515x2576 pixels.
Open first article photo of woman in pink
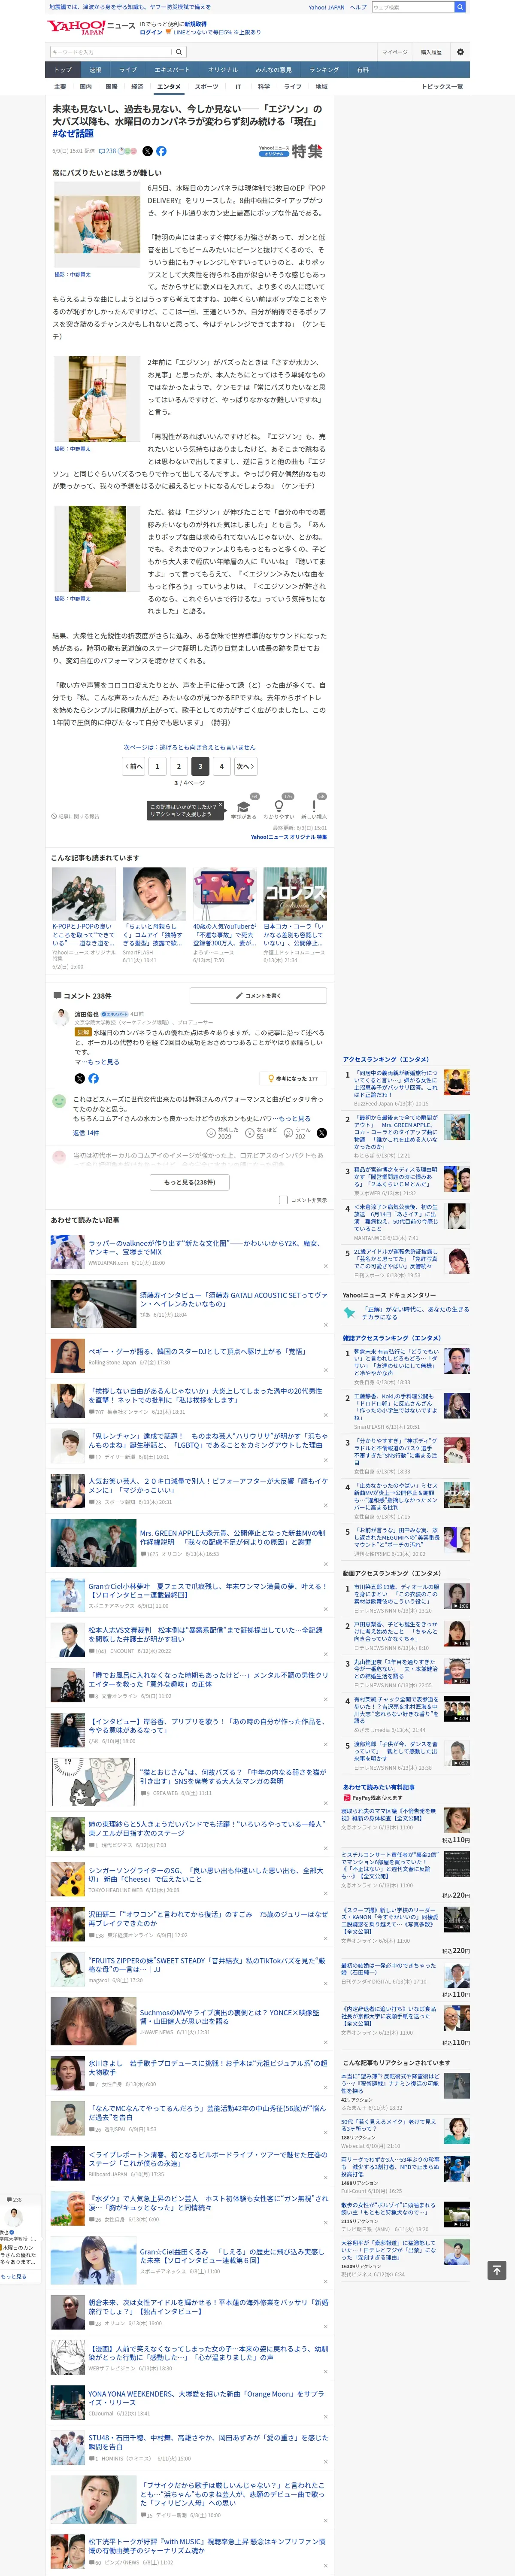[x=97, y=224]
